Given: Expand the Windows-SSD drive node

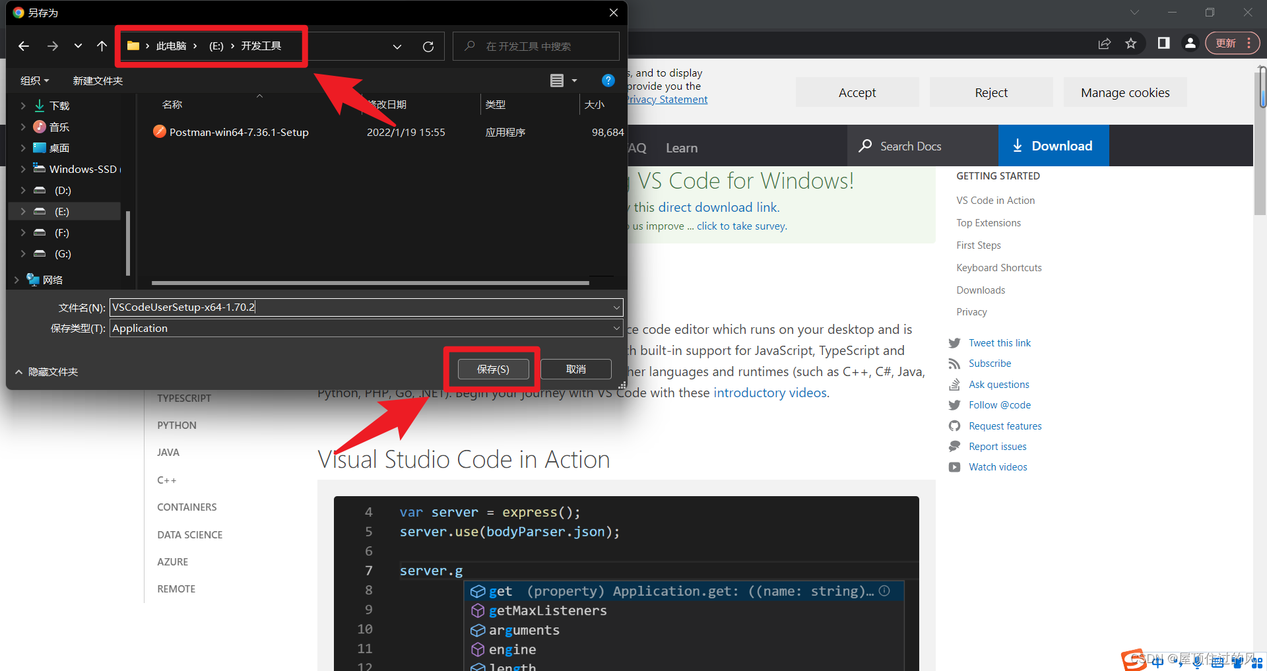Looking at the screenshot, I should pyautogui.click(x=23, y=169).
